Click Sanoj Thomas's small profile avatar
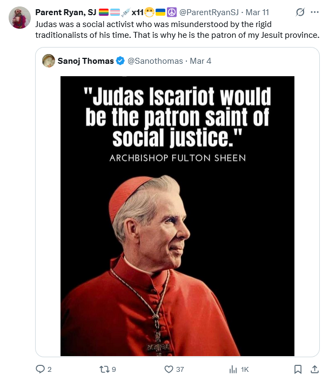 point(49,61)
